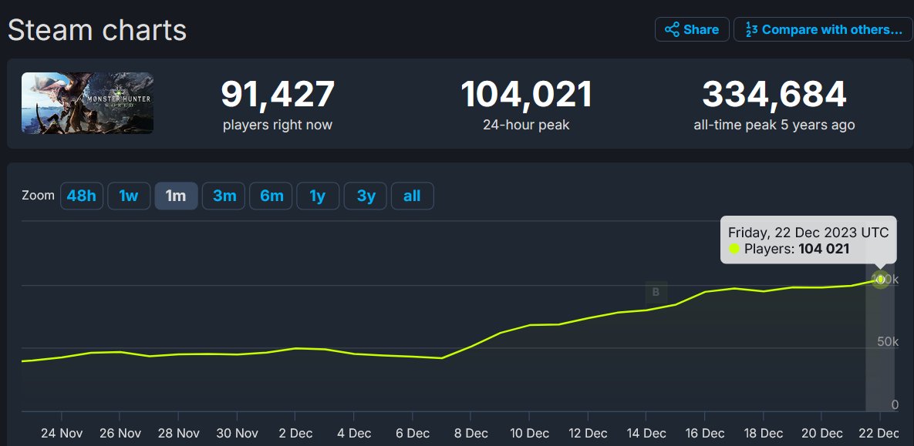The width and height of the screenshot is (914, 446).
Task: Click the 'players right now' caption
Action: coord(278,125)
